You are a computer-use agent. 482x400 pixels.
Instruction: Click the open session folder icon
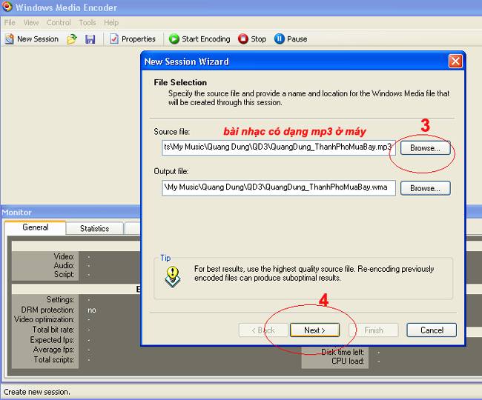[72, 39]
